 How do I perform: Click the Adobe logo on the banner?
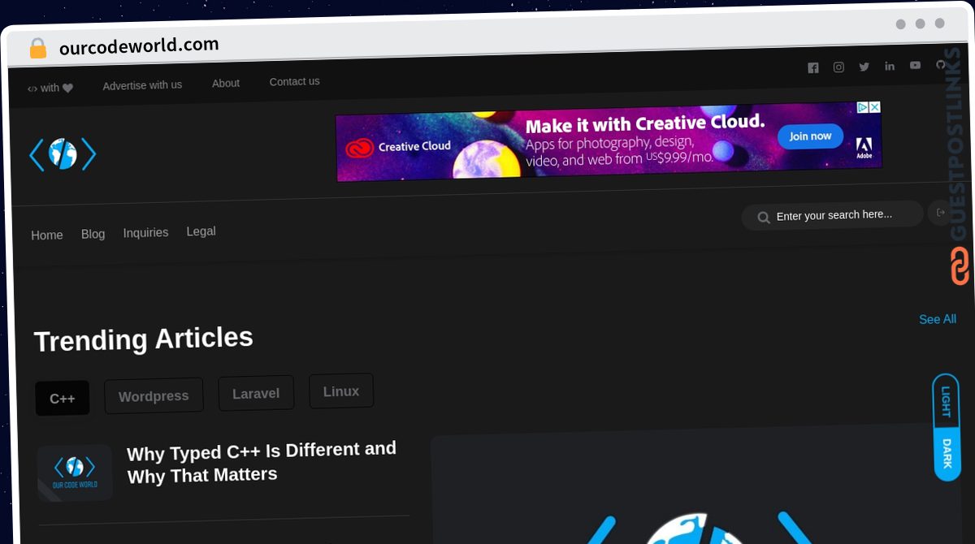pyautogui.click(x=864, y=149)
